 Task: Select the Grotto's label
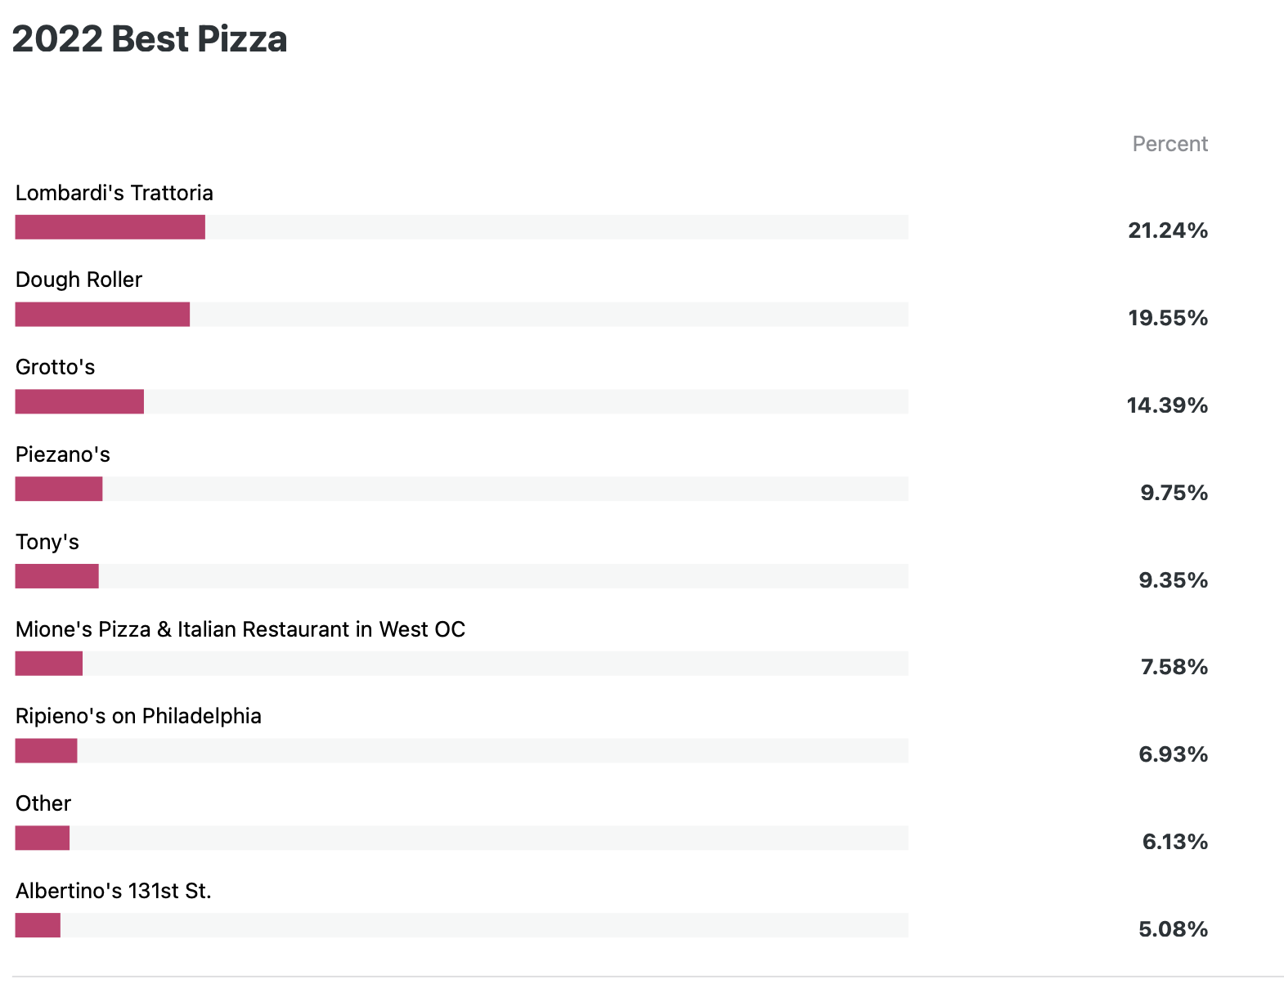(56, 367)
